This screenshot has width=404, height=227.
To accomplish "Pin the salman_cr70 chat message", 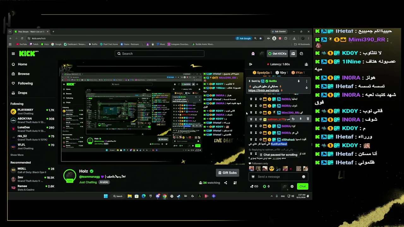I will pyautogui.click(x=300, y=119).
